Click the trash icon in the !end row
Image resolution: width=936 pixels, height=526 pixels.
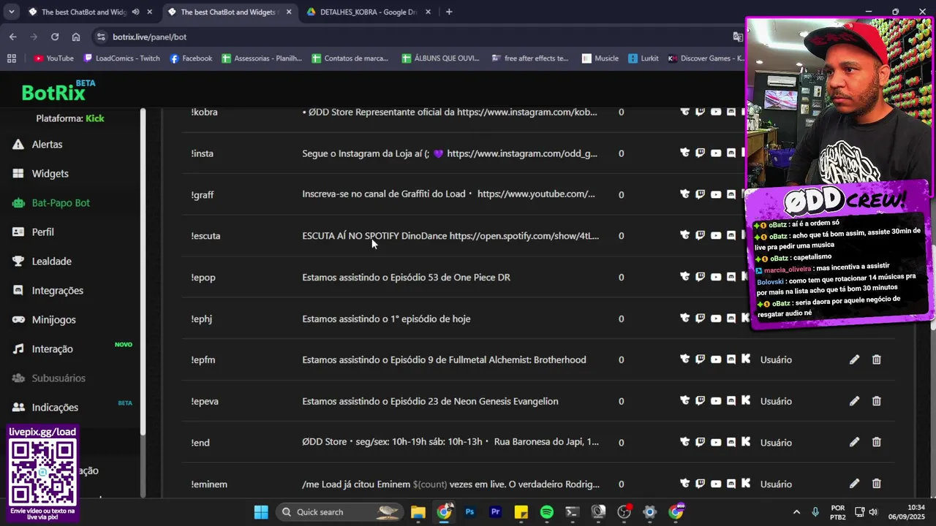(876, 442)
